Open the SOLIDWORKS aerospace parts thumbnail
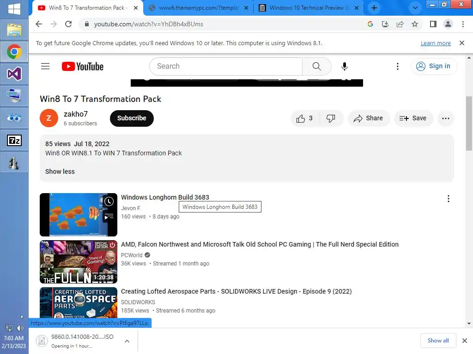473x354 pixels. [79, 303]
